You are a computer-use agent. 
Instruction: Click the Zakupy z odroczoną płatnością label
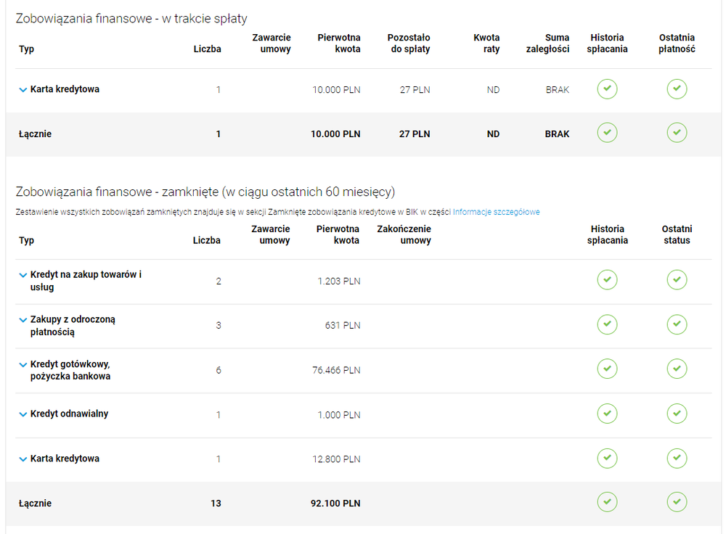click(73, 325)
